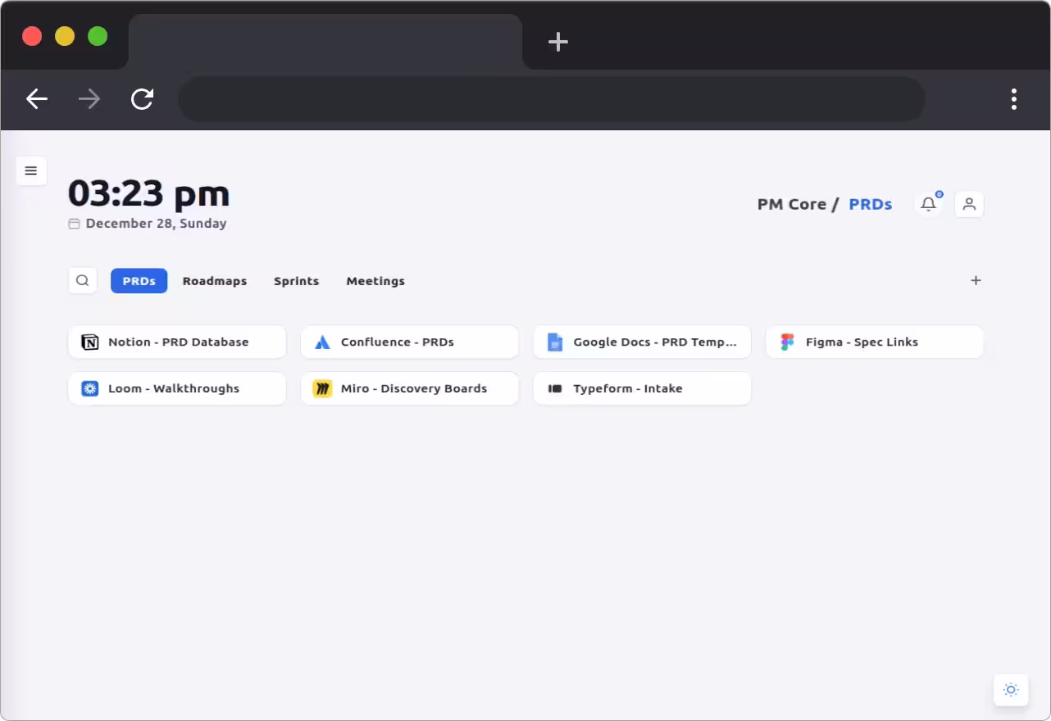Click the Loom Walkthroughs icon

[90, 388]
